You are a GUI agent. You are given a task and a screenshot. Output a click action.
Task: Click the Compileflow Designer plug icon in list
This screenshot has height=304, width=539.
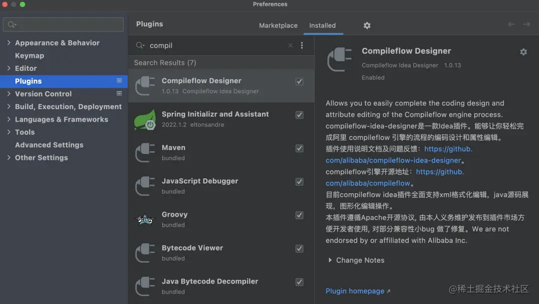pos(145,85)
